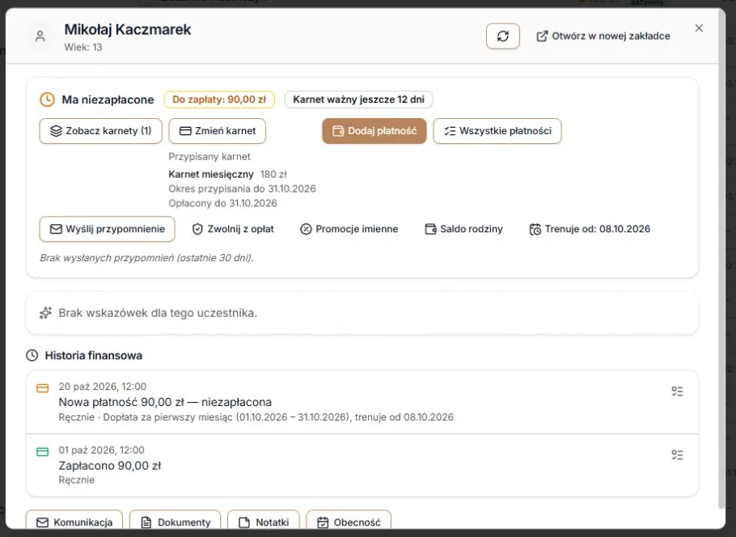Open details icon of unpaid 90,00 zł entry
This screenshot has height=537, width=736.
point(677,391)
